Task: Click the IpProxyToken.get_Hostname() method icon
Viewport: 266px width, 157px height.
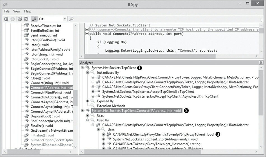Action: point(109,144)
